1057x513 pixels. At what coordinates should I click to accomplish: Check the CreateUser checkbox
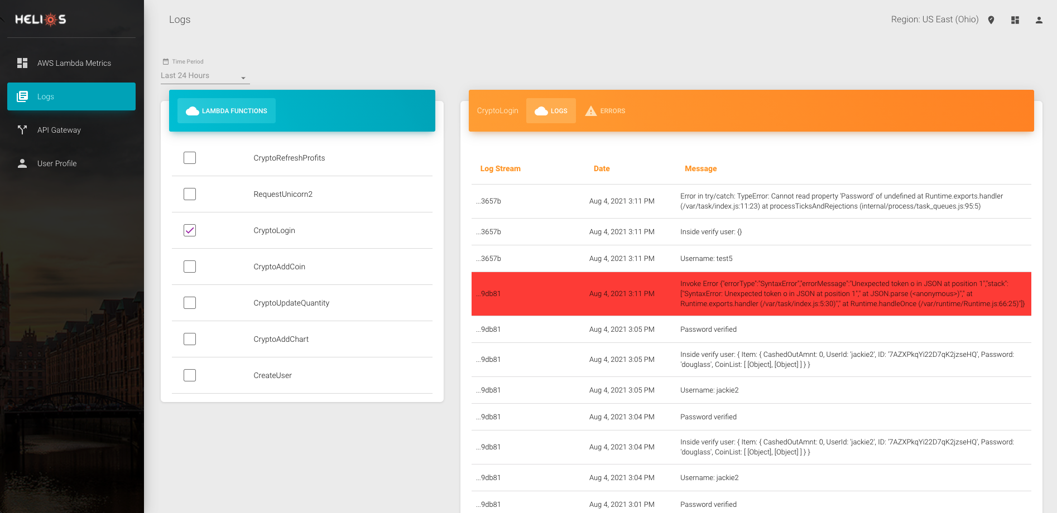pos(190,375)
